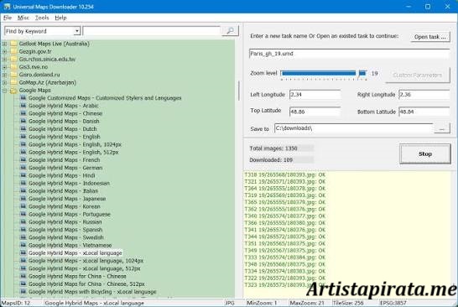Click the Custom Parameters button
Viewport: 458px width, 307px height.
pyautogui.click(x=418, y=75)
